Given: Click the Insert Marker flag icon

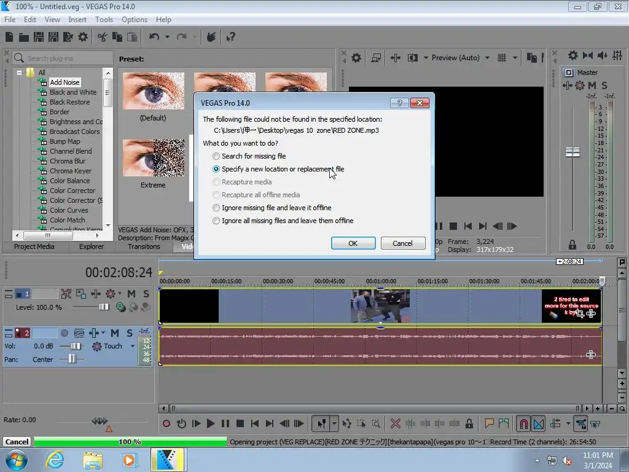Looking at the screenshot, I should pyautogui.click(x=489, y=423).
